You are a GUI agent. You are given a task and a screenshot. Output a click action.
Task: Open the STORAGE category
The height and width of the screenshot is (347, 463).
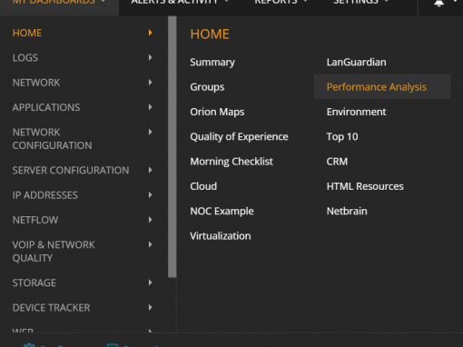(x=34, y=283)
